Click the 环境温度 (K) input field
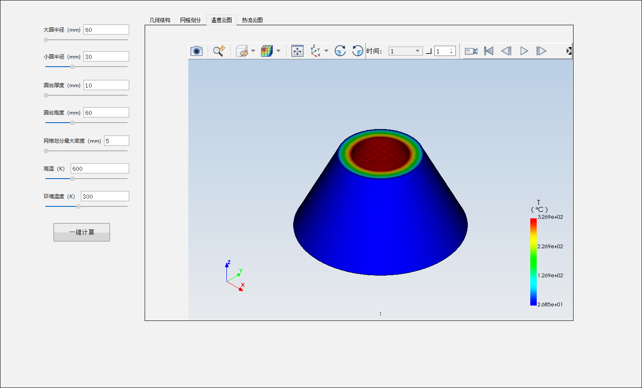 pos(105,196)
